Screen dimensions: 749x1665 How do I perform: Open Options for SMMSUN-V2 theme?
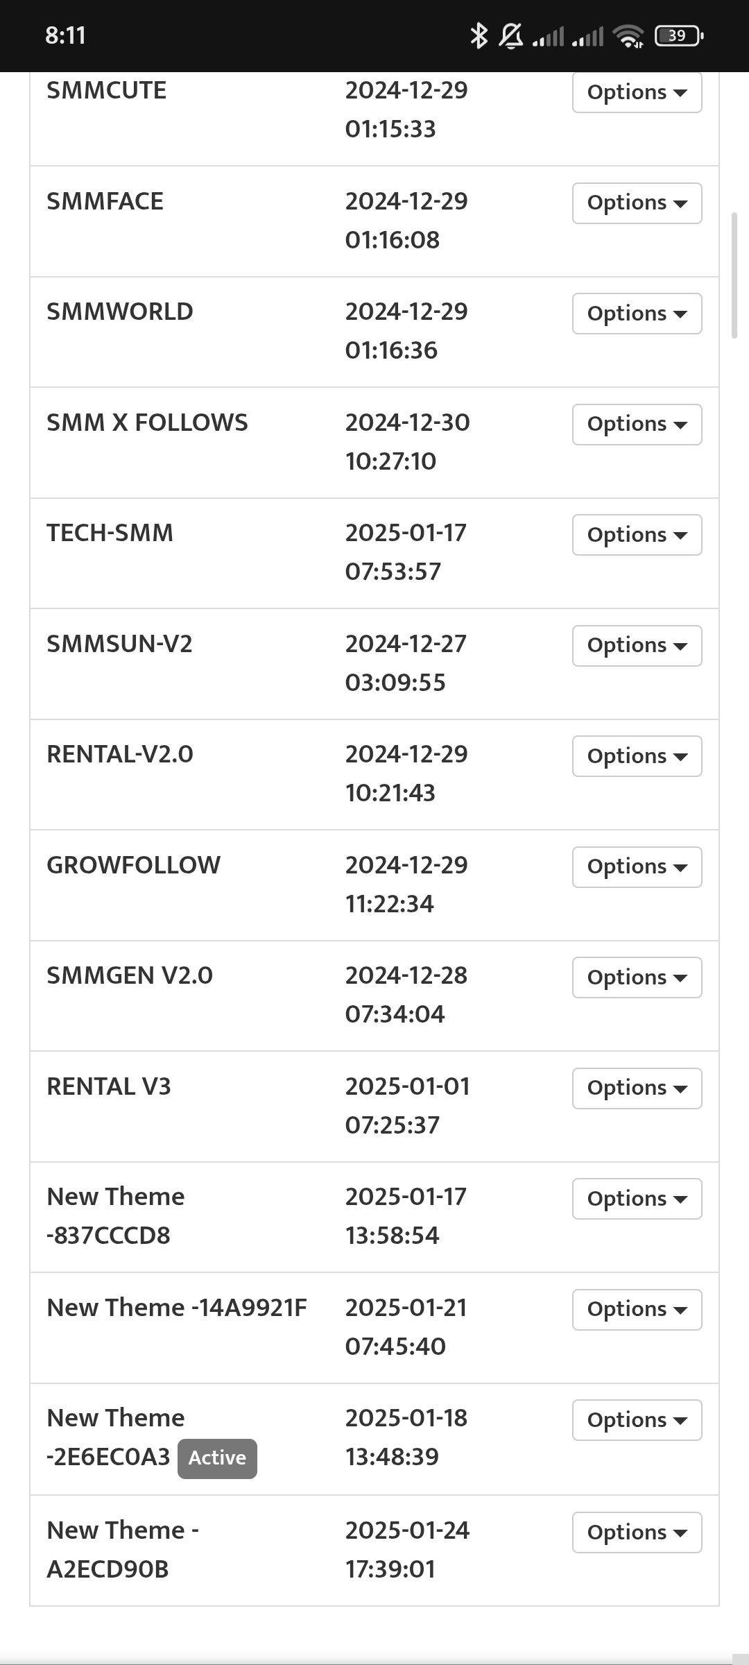[637, 646]
